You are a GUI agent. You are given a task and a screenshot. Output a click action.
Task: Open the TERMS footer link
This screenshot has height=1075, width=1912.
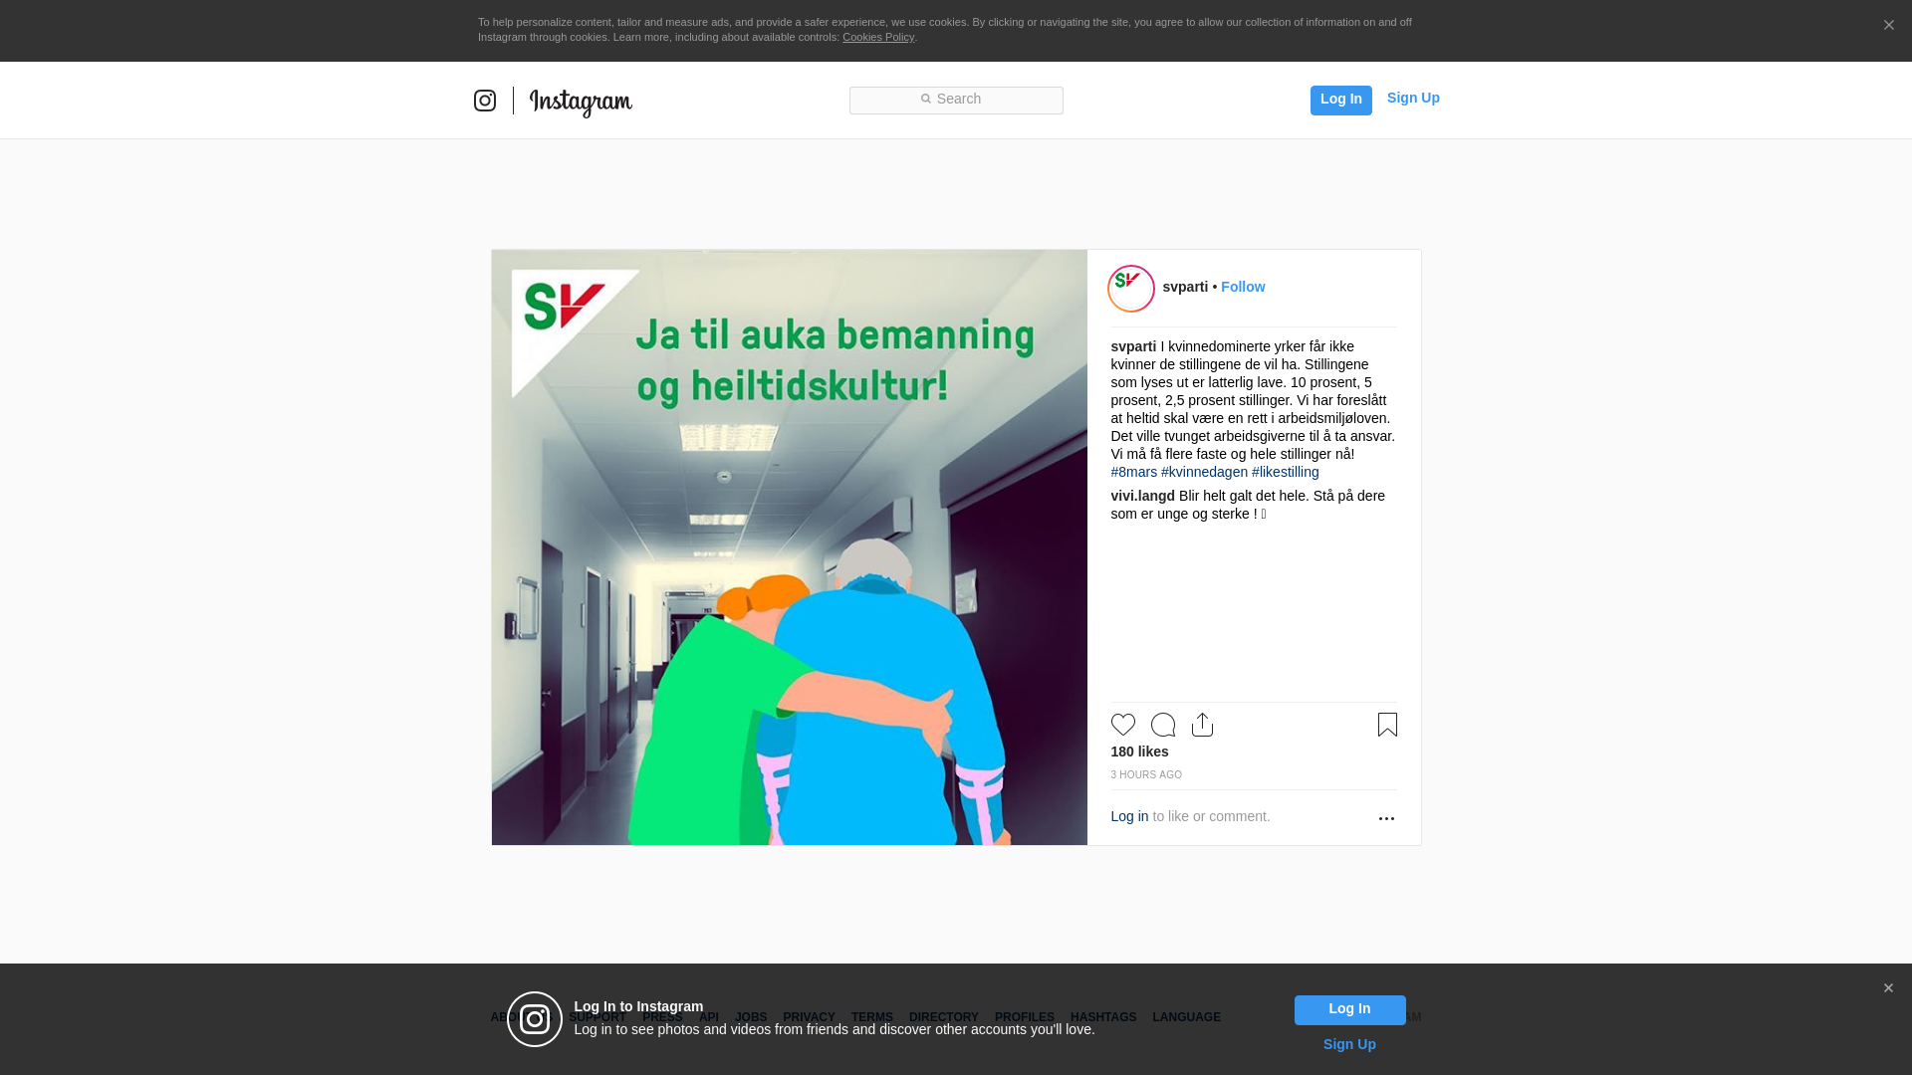click(x=871, y=1017)
